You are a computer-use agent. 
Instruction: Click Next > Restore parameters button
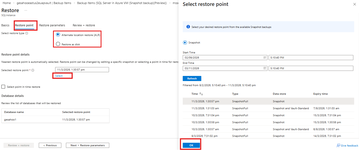[87, 145]
